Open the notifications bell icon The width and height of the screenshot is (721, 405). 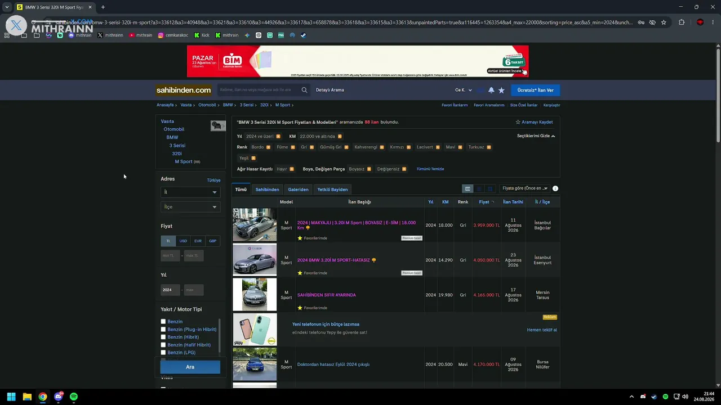[x=491, y=90]
